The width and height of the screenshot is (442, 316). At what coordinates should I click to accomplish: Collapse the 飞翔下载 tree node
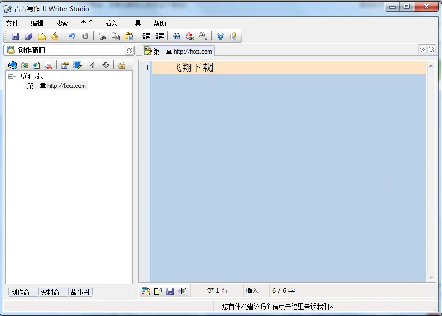11,77
